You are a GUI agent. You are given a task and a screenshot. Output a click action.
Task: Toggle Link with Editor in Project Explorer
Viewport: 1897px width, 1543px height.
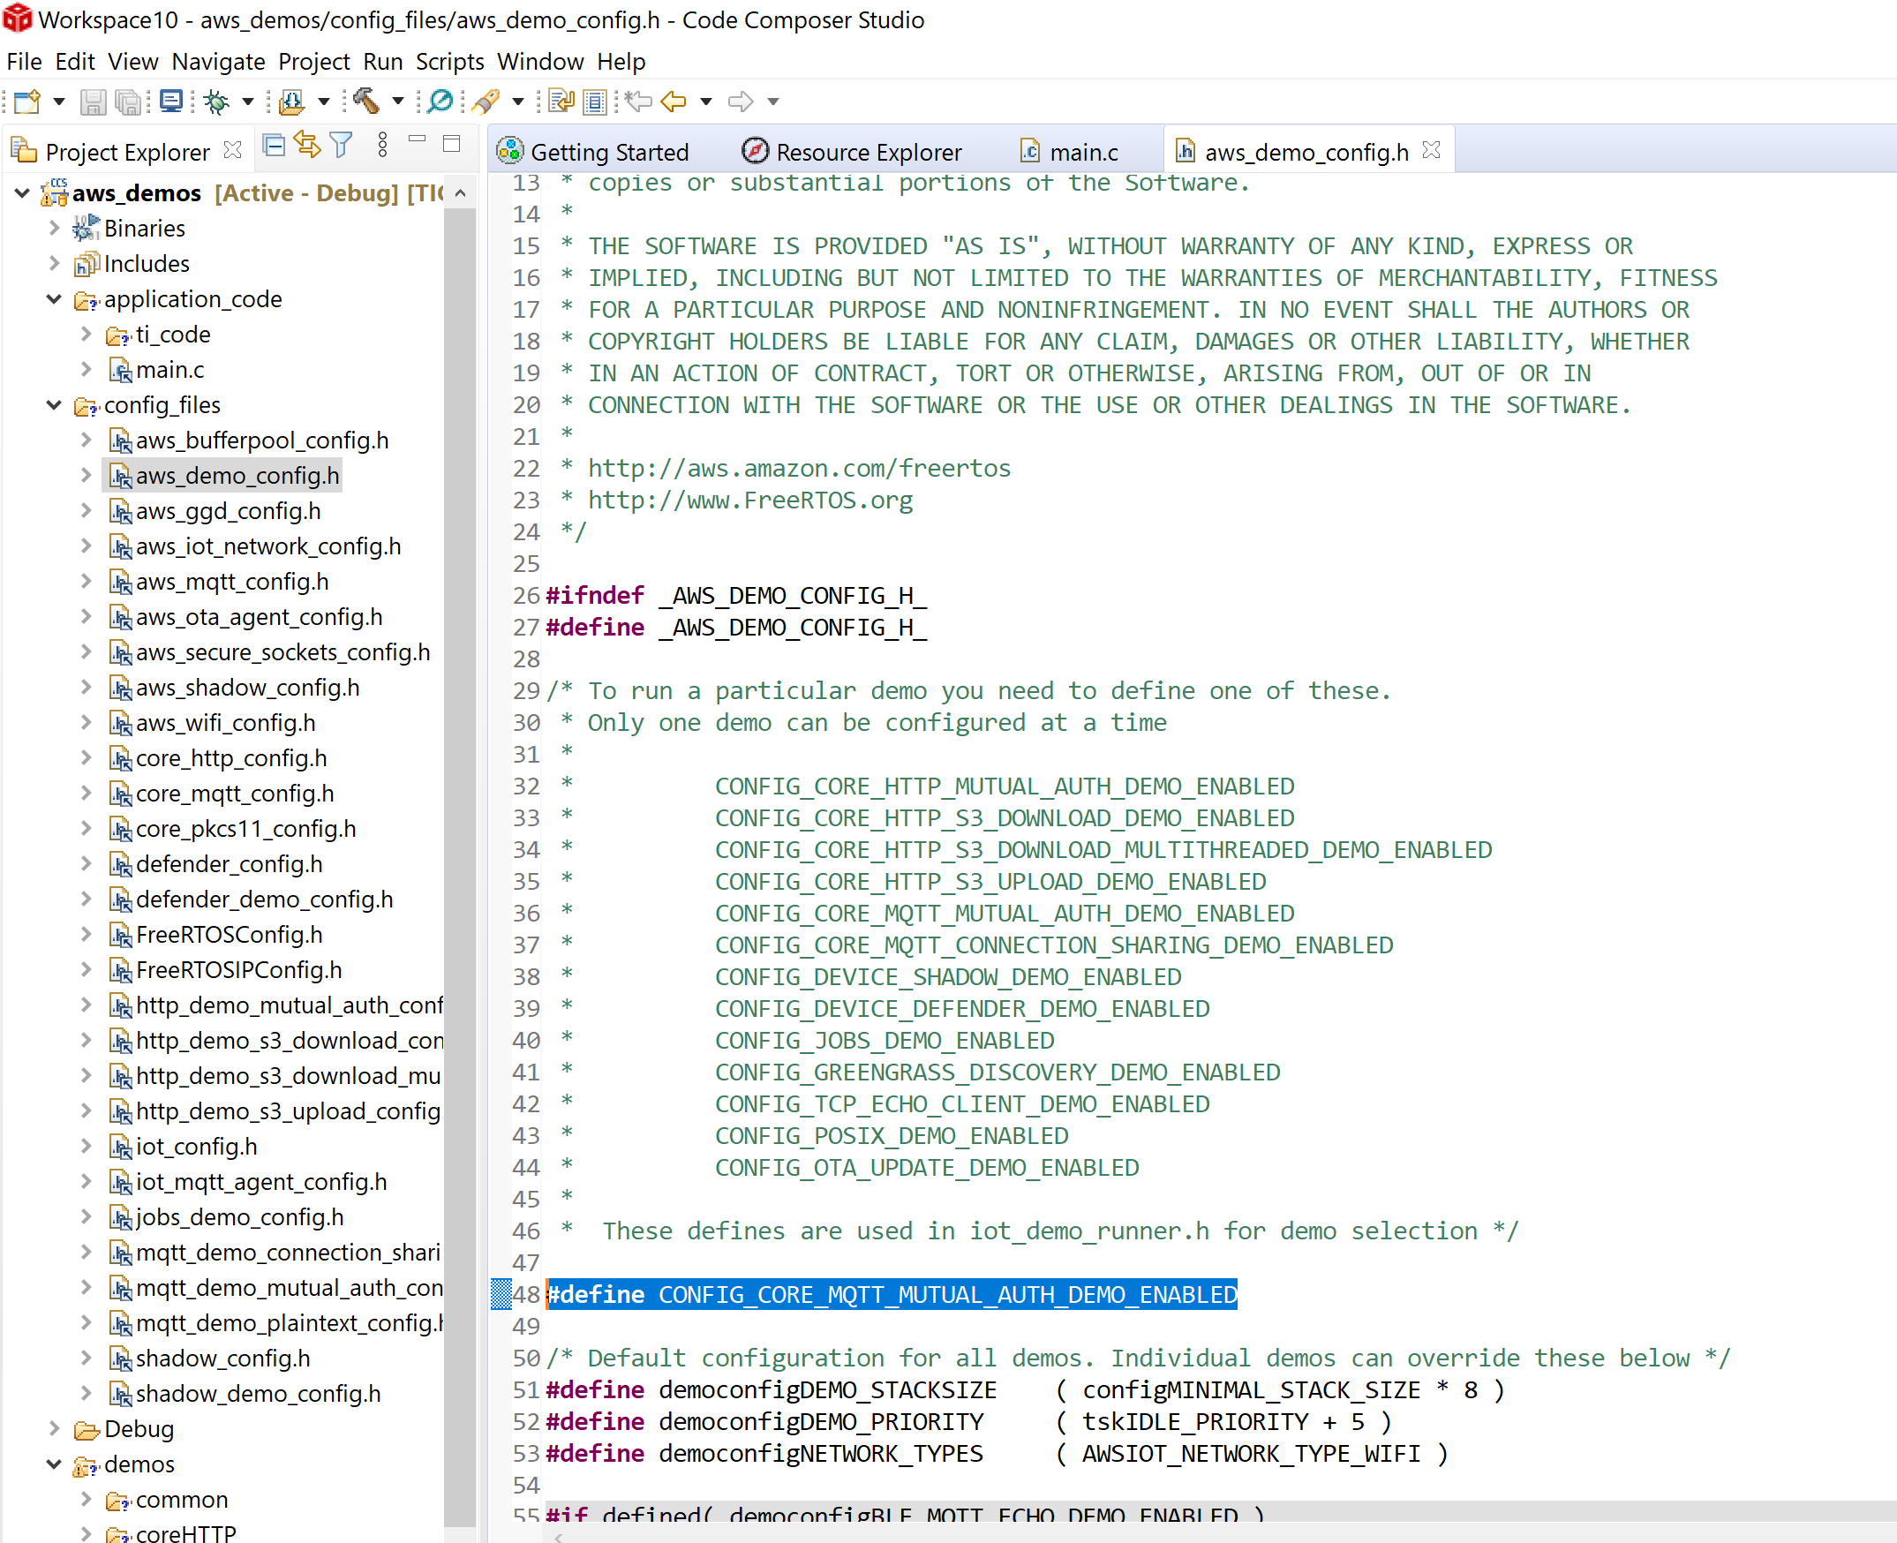tap(307, 145)
